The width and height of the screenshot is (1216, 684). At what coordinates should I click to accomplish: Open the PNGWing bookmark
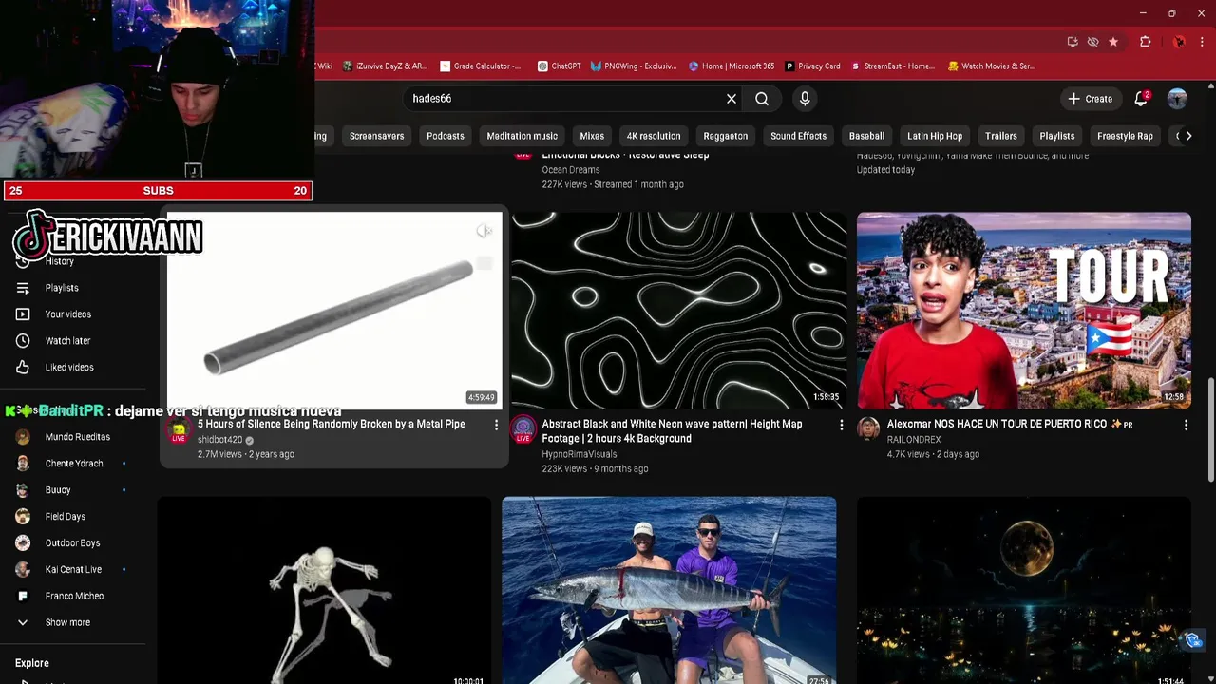(634, 66)
